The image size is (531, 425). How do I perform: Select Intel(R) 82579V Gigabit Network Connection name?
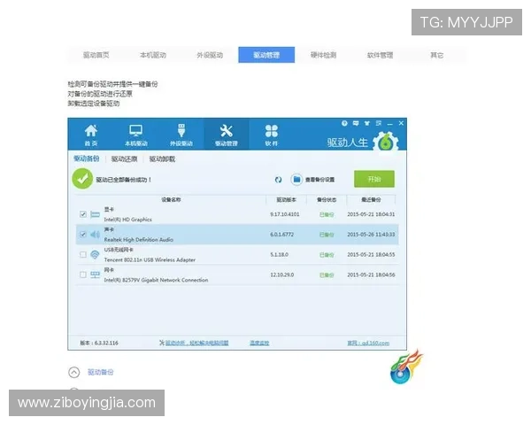point(156,280)
